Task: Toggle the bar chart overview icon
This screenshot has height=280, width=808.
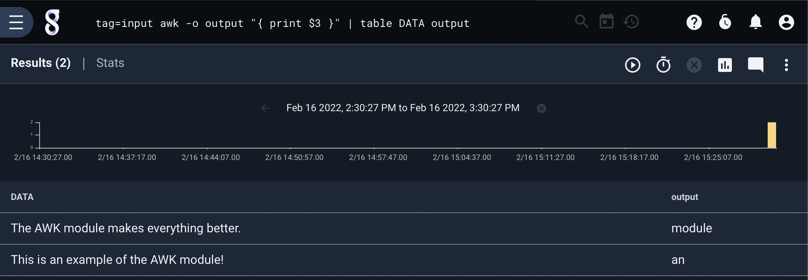Action: 725,65
